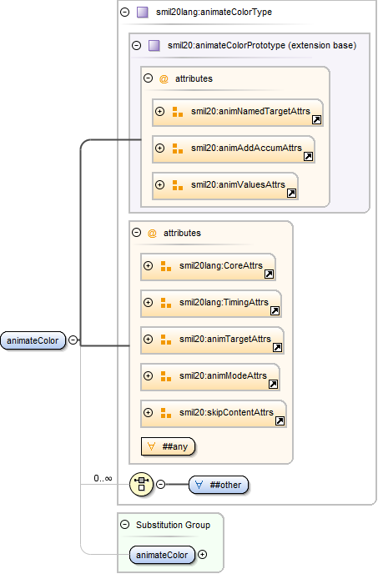The height and width of the screenshot is (574, 378).
Task: Click the smil20:animNamedTargetAttrs reference arrow icon
Action: [x=316, y=119]
